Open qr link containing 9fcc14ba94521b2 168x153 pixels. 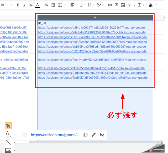coord(92,60)
